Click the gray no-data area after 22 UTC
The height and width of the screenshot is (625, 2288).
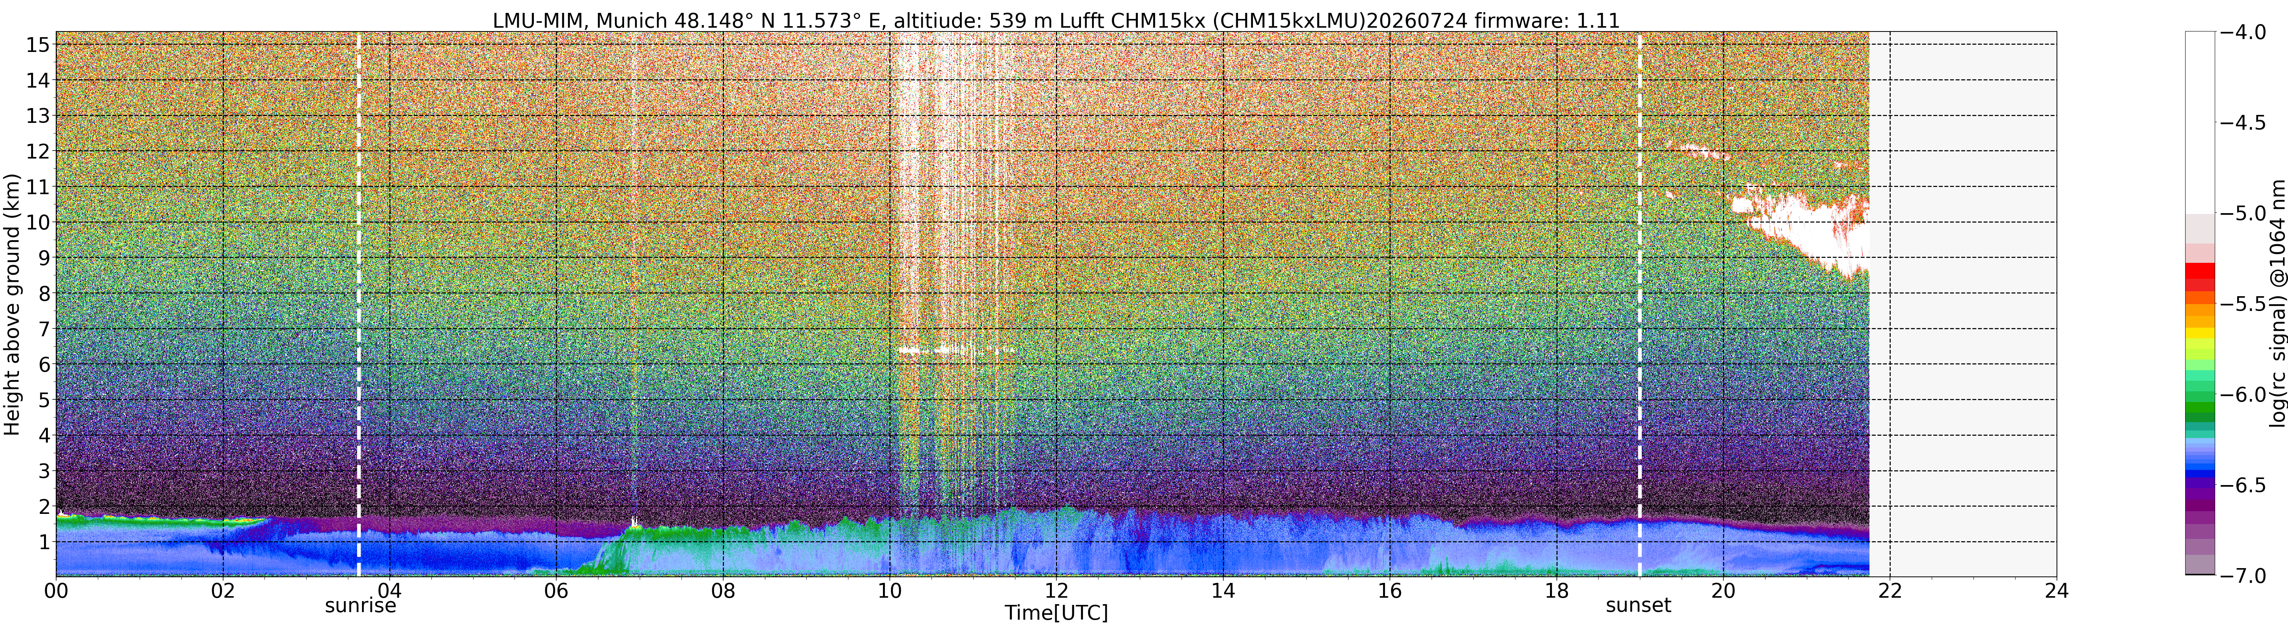1963,305
